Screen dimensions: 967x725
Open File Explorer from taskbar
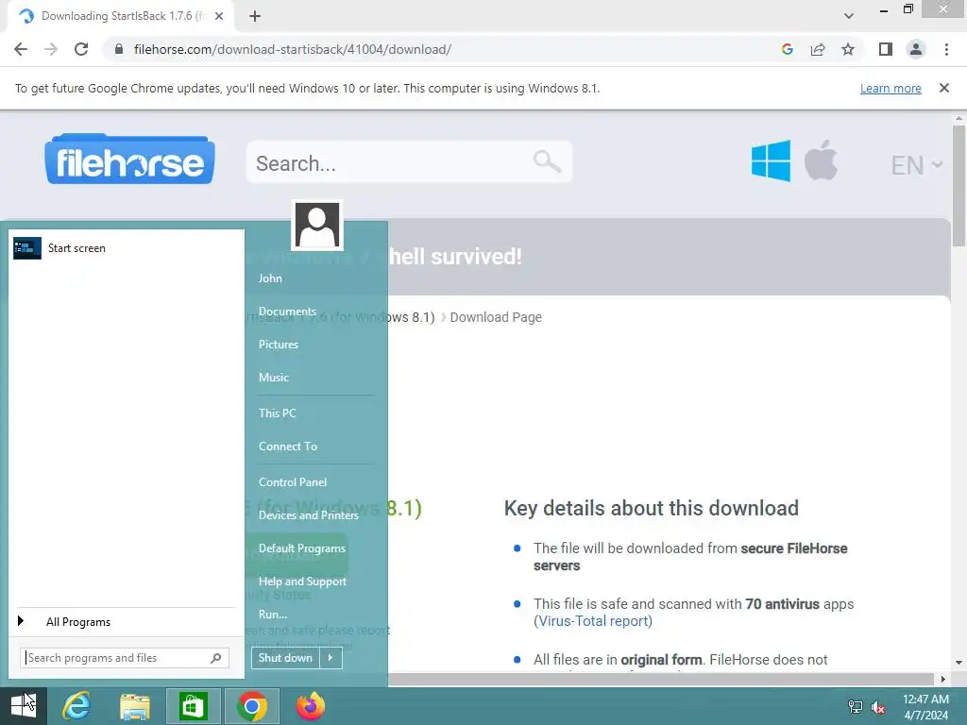[x=135, y=706]
